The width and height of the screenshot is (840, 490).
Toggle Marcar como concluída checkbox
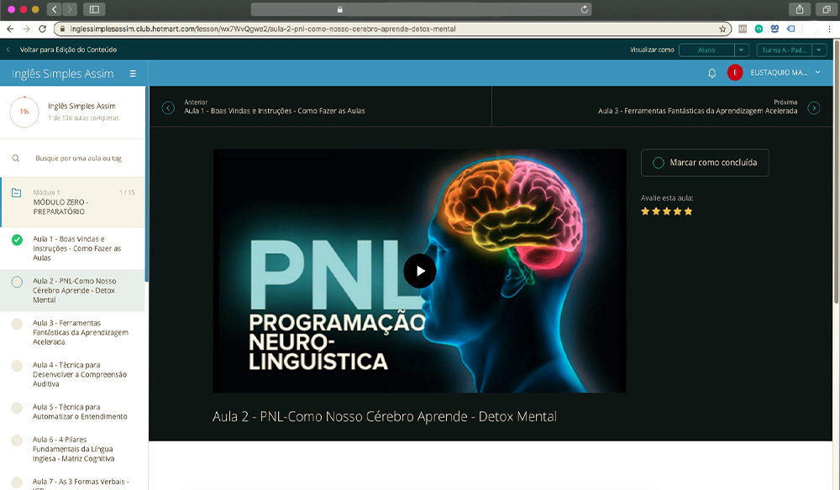click(x=659, y=163)
